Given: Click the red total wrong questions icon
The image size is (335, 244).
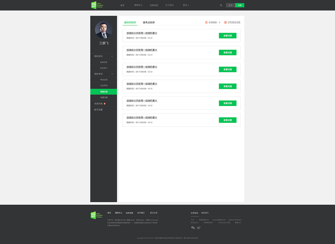Looking at the screenshot, I should click(x=206, y=23).
